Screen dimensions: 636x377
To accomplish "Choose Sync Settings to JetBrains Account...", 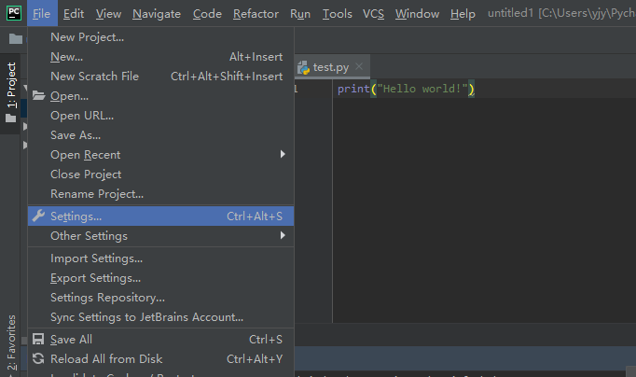I will [160, 316].
